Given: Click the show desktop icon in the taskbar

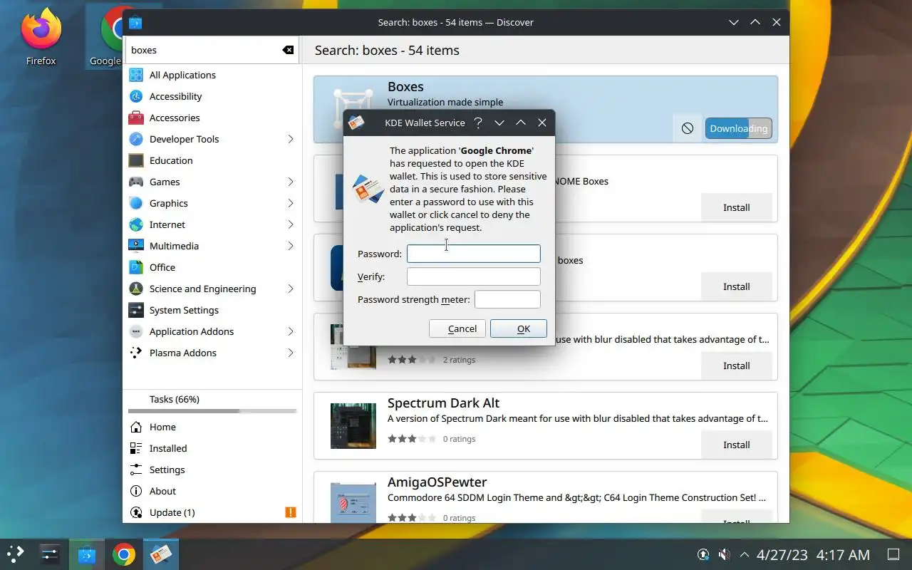Looking at the screenshot, I should [x=893, y=554].
